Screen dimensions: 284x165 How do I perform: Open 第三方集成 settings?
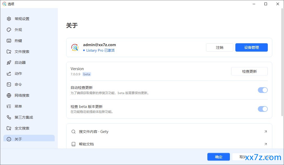[29, 117]
